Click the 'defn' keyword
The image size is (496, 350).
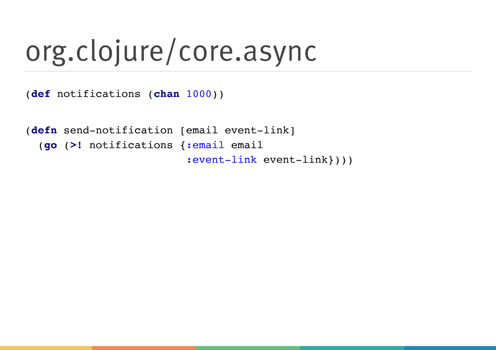[x=44, y=130]
